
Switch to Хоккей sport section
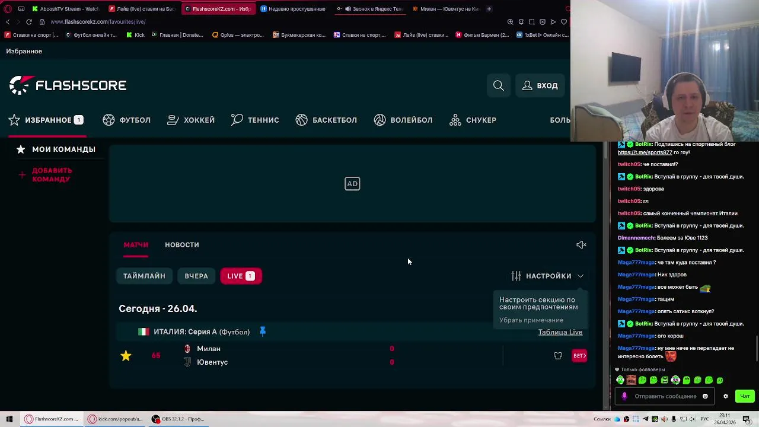click(x=191, y=120)
